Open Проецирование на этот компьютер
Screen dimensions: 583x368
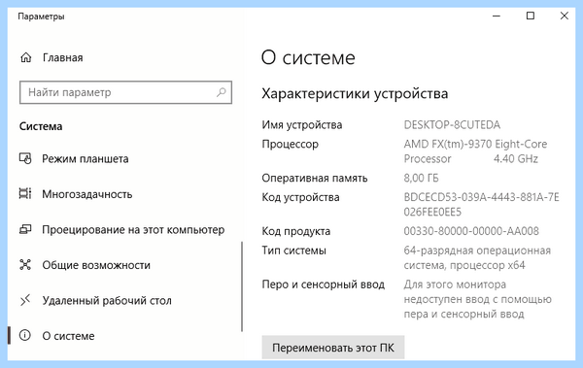[x=133, y=230]
